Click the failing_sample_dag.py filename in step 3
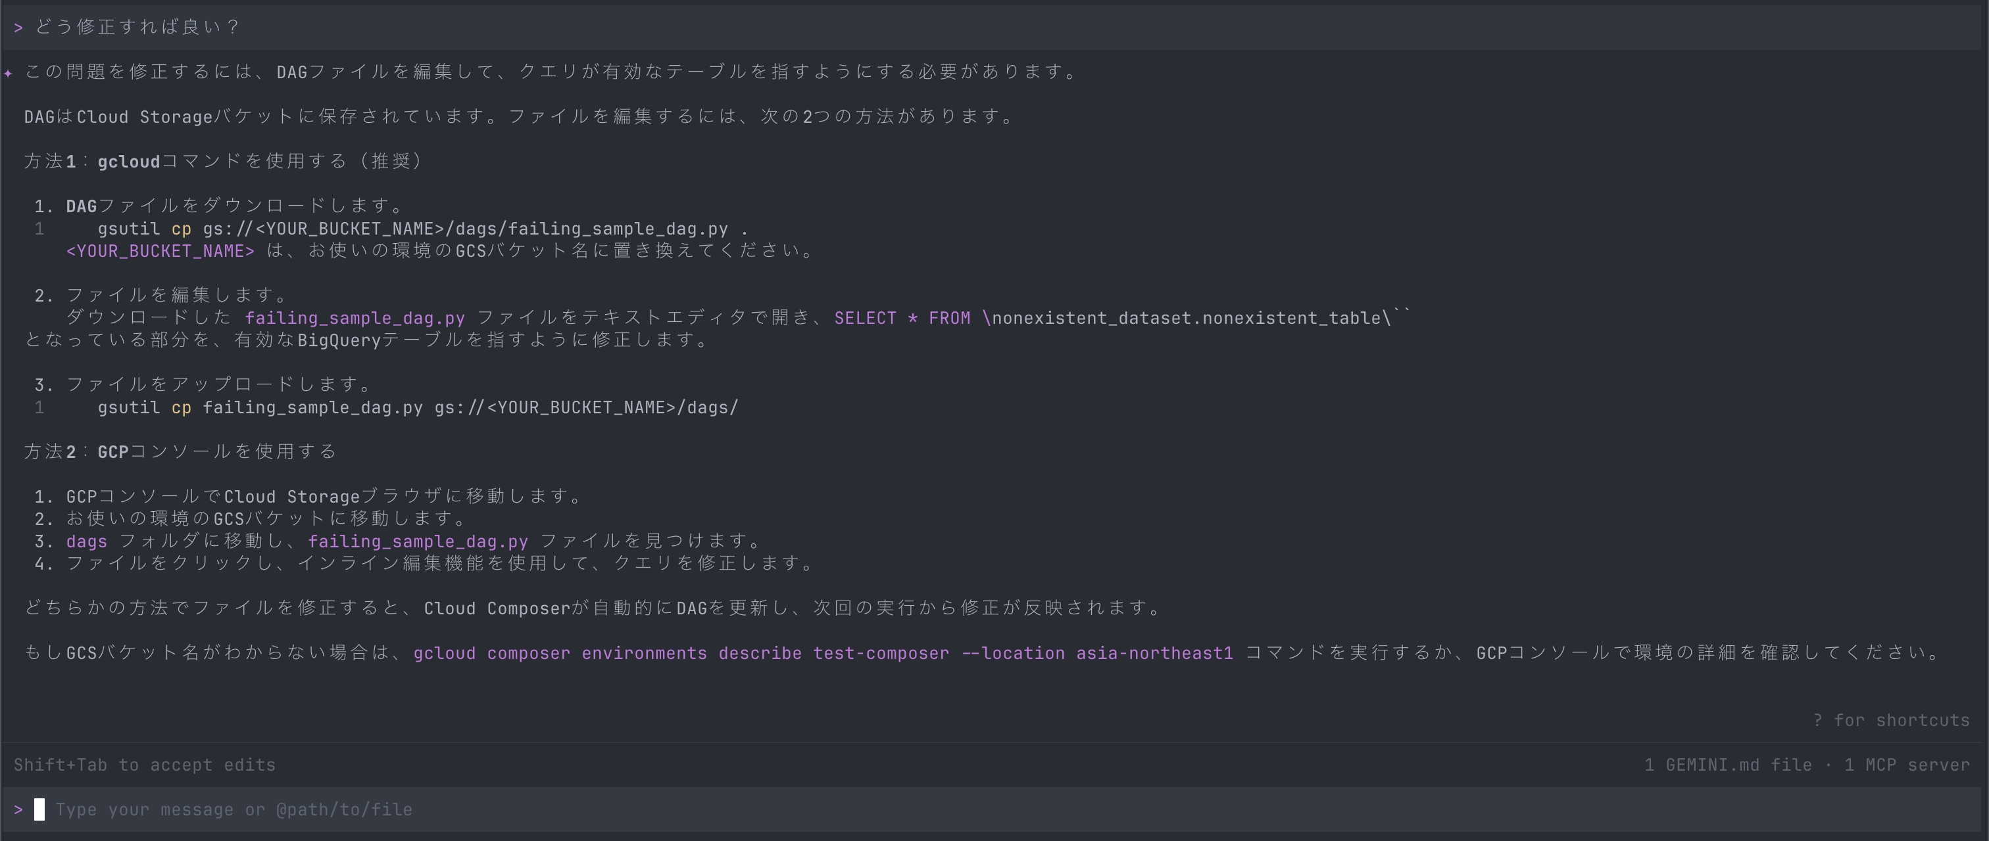This screenshot has width=1989, height=841. [x=417, y=541]
